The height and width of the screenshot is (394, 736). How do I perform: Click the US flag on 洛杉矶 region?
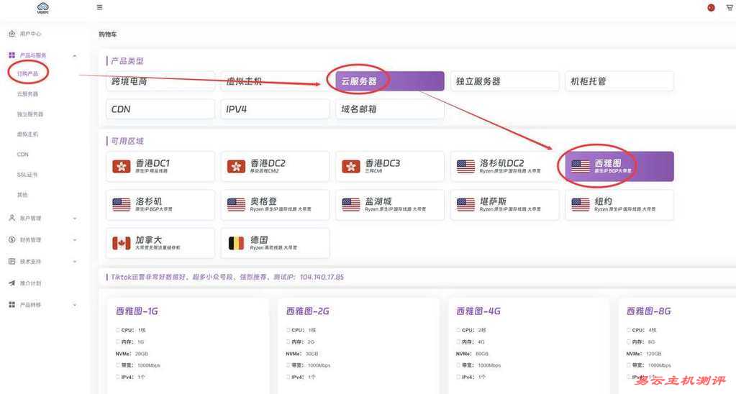[122, 204]
